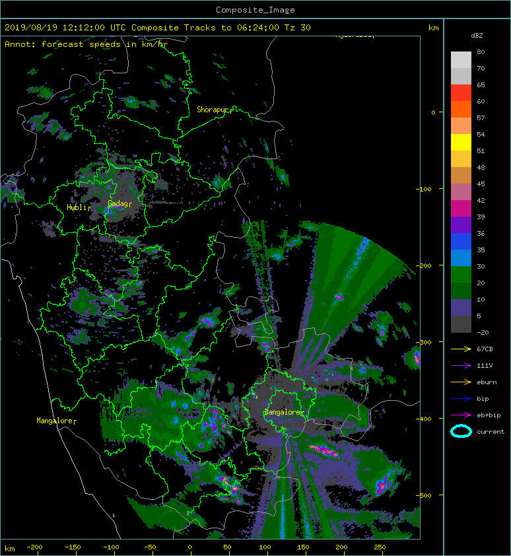Pick the bright green 20-30 dBZ swatch
This screenshot has width=511, height=556.
[x=461, y=274]
